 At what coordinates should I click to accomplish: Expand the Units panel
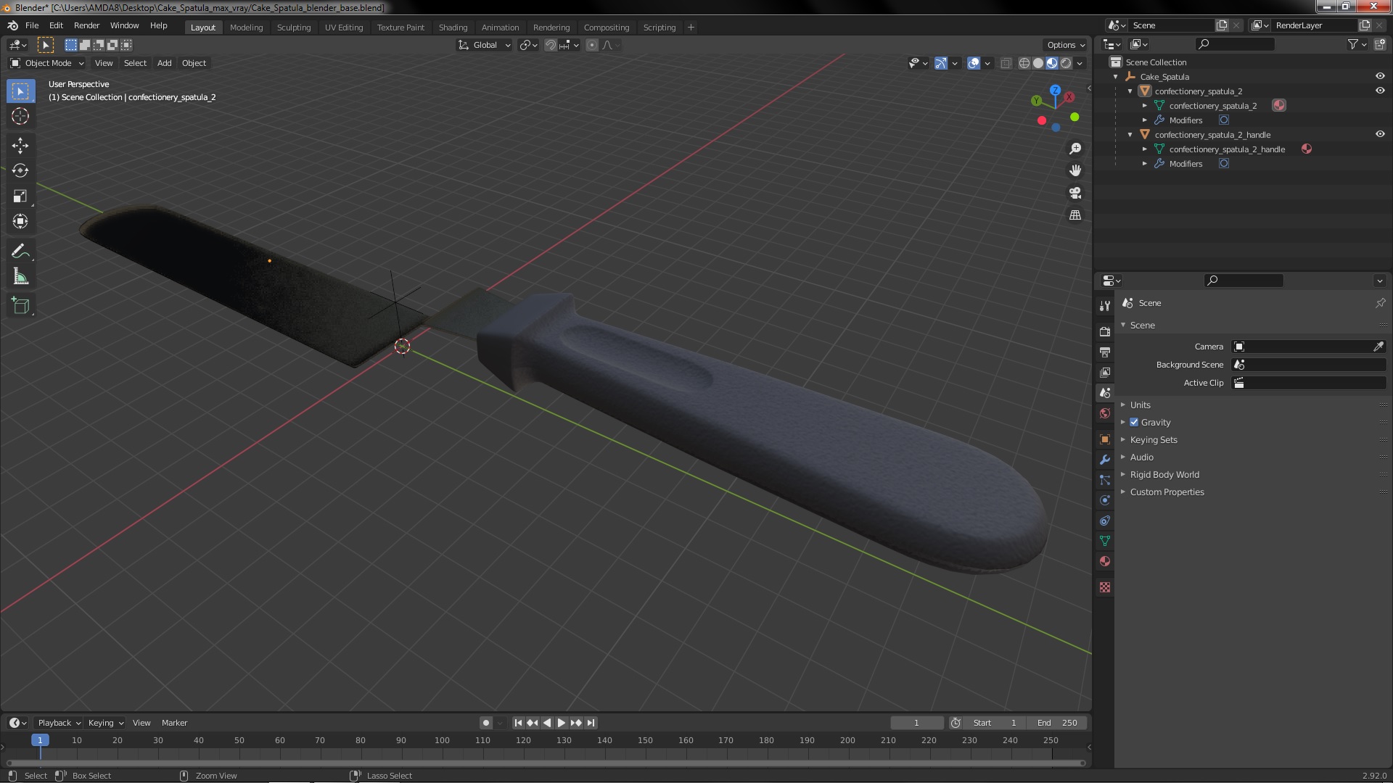(1140, 405)
